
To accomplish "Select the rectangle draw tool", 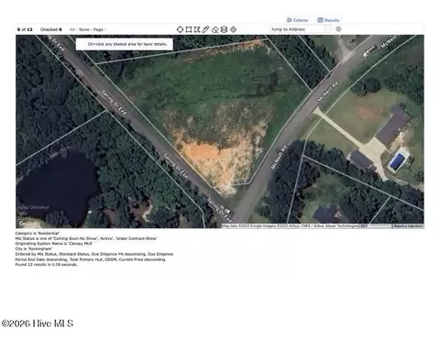I will click(x=189, y=29).
